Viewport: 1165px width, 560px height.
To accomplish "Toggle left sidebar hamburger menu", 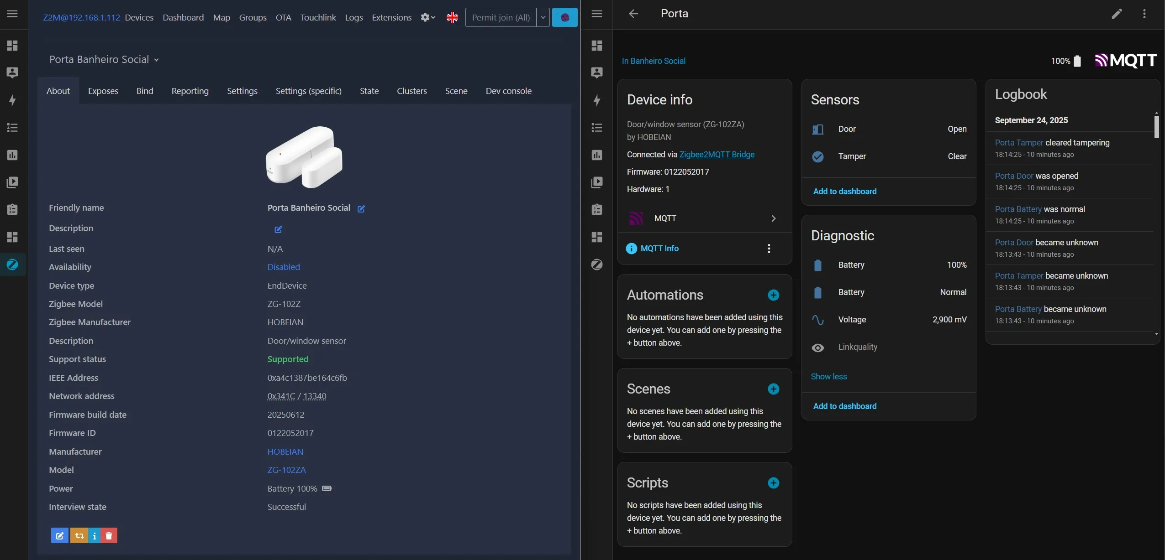I will 12,14.
